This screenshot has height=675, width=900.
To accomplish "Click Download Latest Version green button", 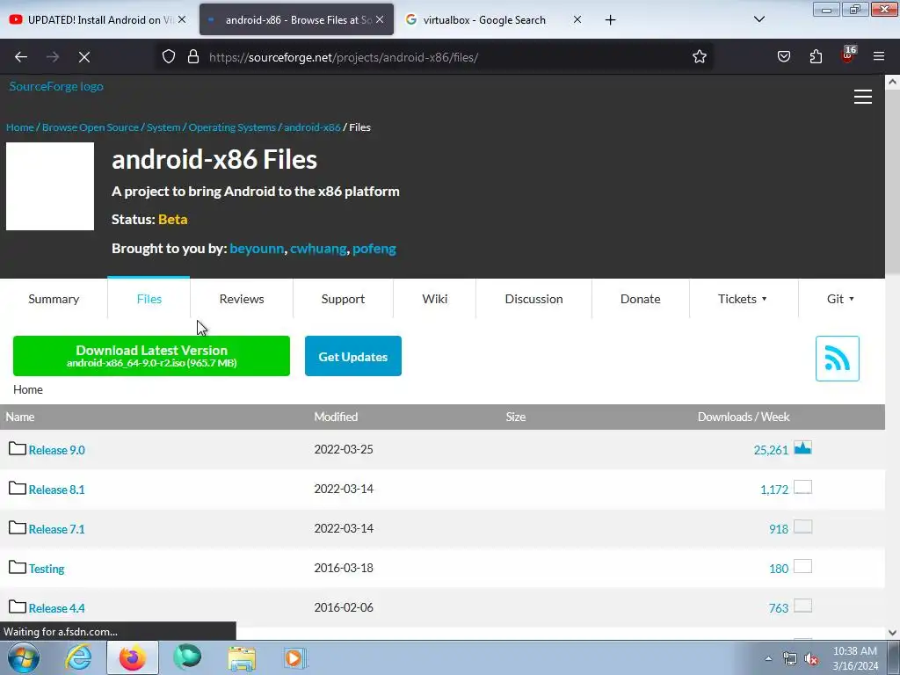I will (x=151, y=356).
